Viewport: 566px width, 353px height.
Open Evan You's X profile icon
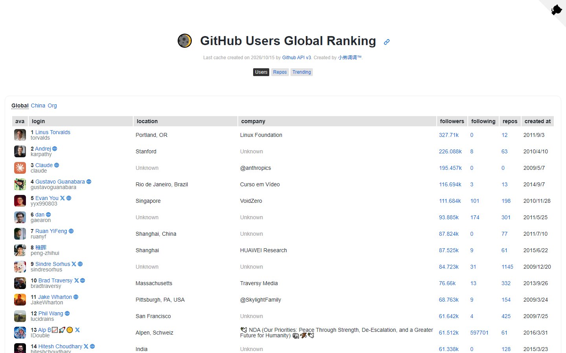tap(62, 198)
